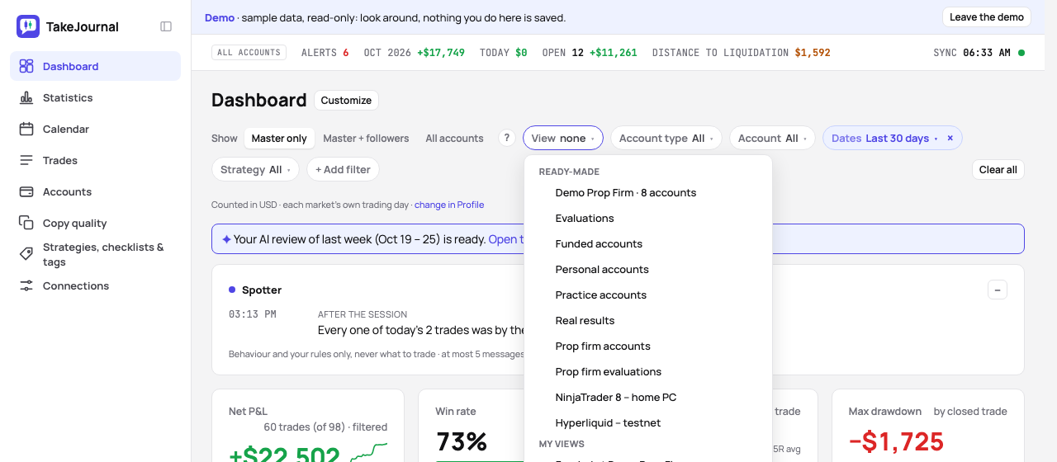Open the Account type All dropdown

click(x=666, y=138)
